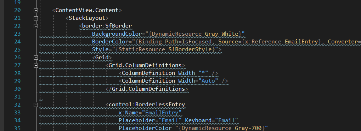The width and height of the screenshot is (361, 131).
Task: Place cursor in the BackgroundColor attribute
Action: click(x=117, y=34)
